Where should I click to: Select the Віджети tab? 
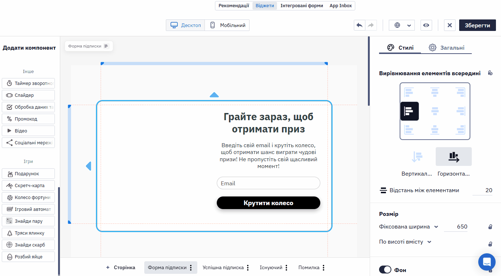tap(265, 6)
